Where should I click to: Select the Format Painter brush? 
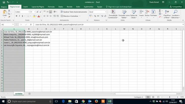click(9, 17)
